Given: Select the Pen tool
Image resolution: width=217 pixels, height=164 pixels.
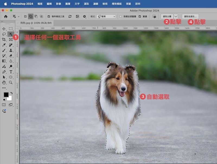Looking at the screenshot, I should [x=4, y=72].
